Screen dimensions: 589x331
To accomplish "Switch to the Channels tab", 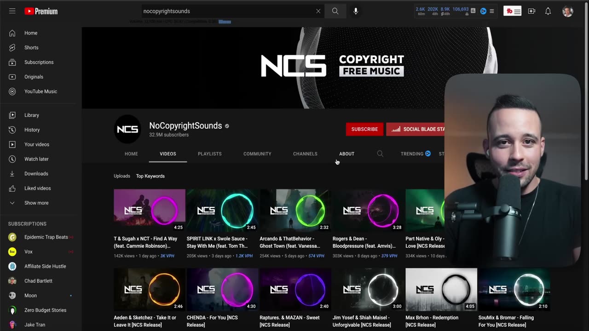I will pos(305,154).
